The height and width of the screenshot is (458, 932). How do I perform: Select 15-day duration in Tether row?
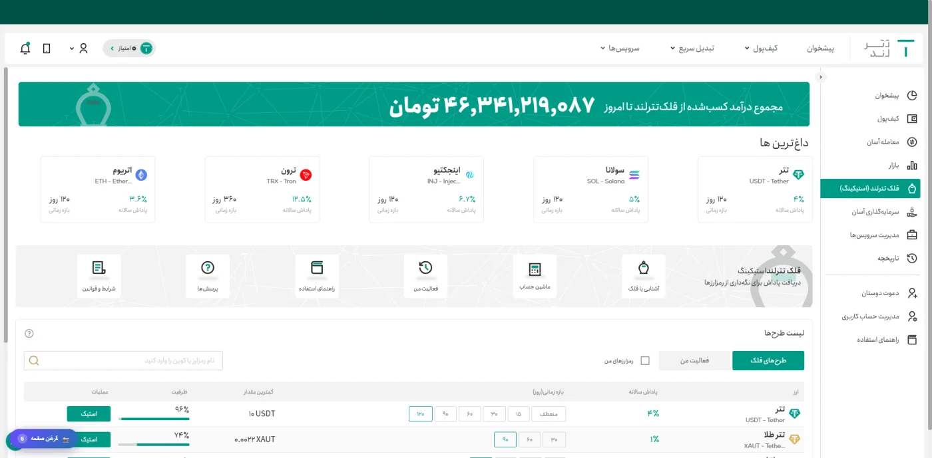519,414
